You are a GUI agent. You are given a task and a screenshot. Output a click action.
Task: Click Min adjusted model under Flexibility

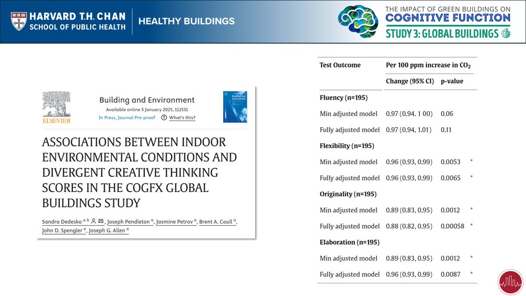point(348,162)
